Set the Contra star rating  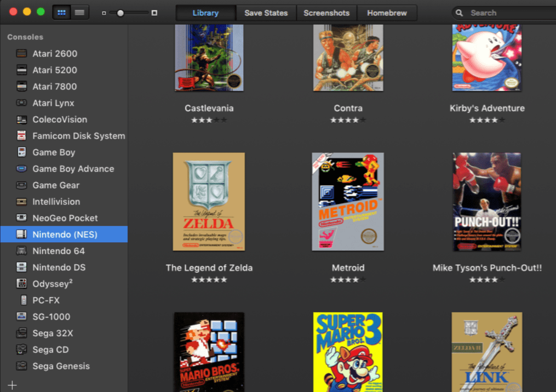[x=348, y=120]
